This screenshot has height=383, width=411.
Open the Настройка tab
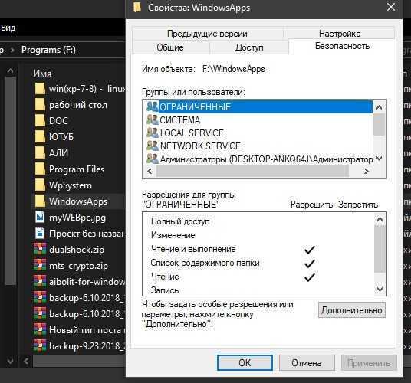coord(340,34)
